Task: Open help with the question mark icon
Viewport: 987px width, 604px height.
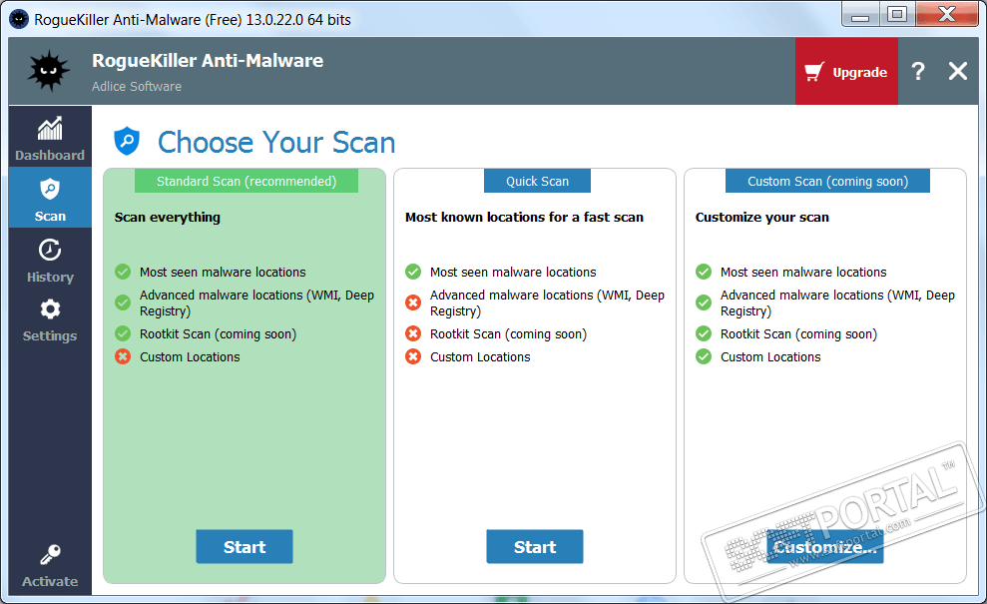Action: [918, 71]
